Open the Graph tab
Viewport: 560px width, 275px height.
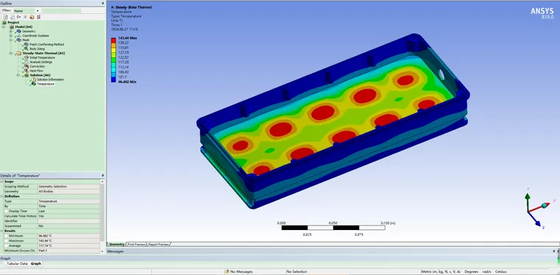(x=35, y=263)
